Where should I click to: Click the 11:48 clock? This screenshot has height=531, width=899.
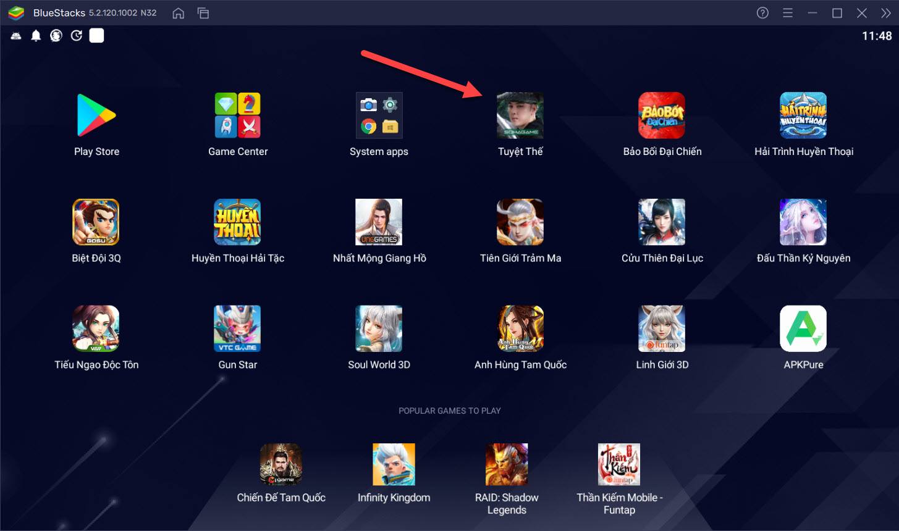(x=877, y=36)
